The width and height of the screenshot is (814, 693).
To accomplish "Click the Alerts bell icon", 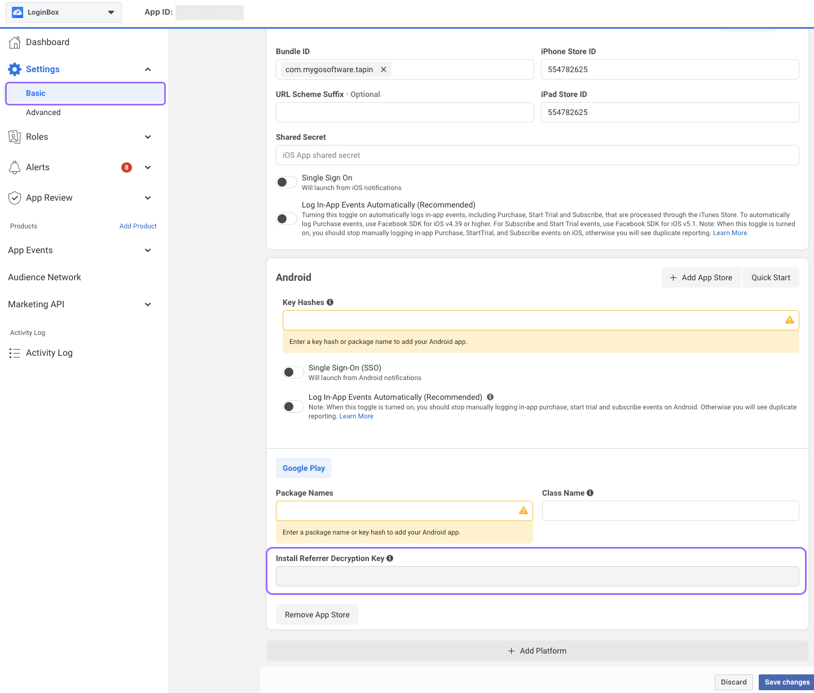I will coord(15,167).
